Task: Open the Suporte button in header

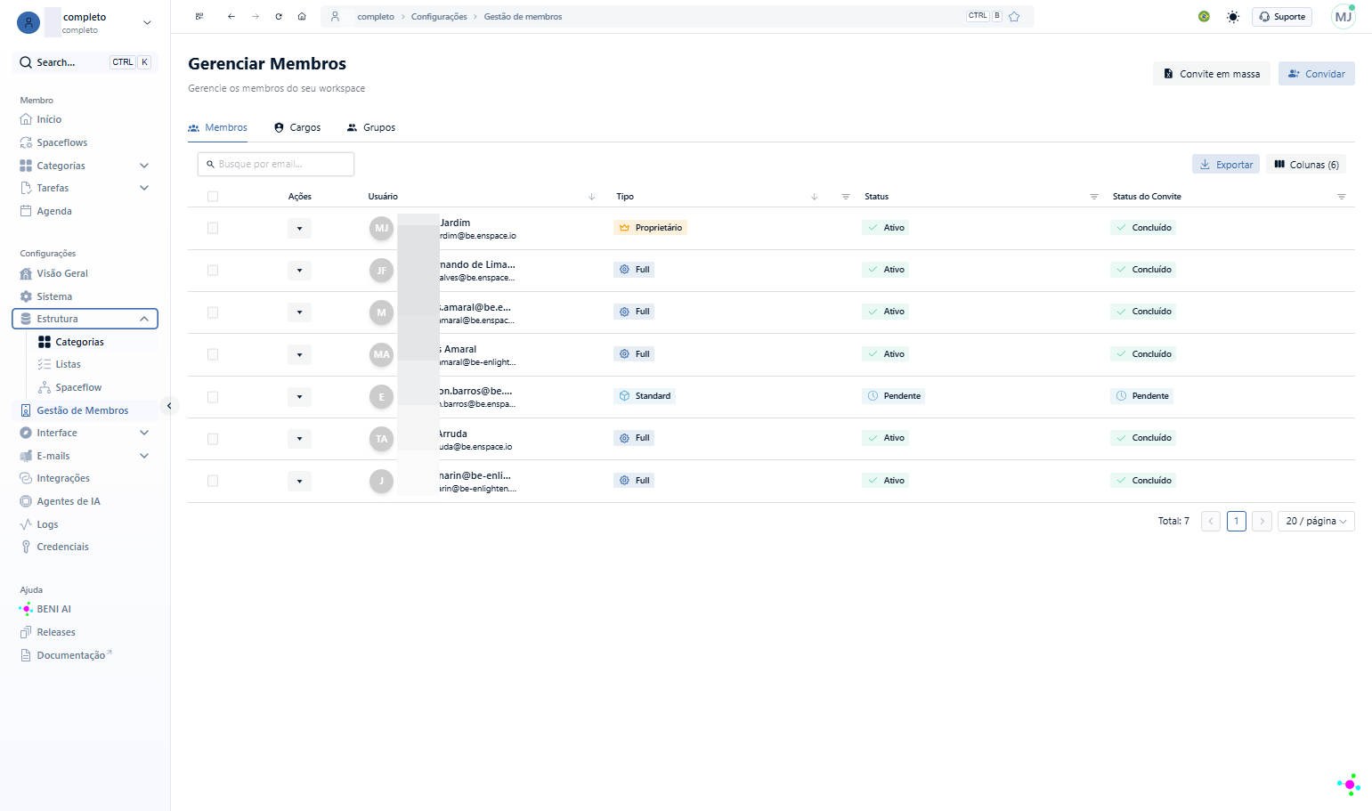Action: 1282,17
